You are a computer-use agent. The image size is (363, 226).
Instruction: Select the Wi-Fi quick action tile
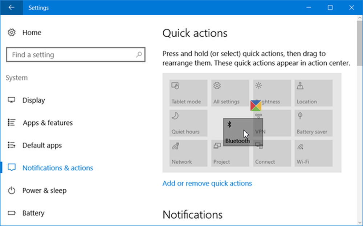[x=314, y=153]
